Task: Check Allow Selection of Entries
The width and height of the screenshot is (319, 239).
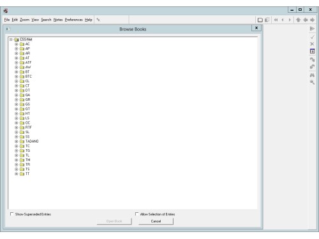Action: pos(137,214)
